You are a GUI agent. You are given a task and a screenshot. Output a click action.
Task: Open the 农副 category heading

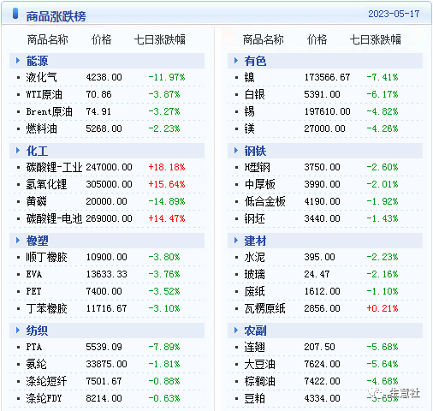pyautogui.click(x=255, y=331)
